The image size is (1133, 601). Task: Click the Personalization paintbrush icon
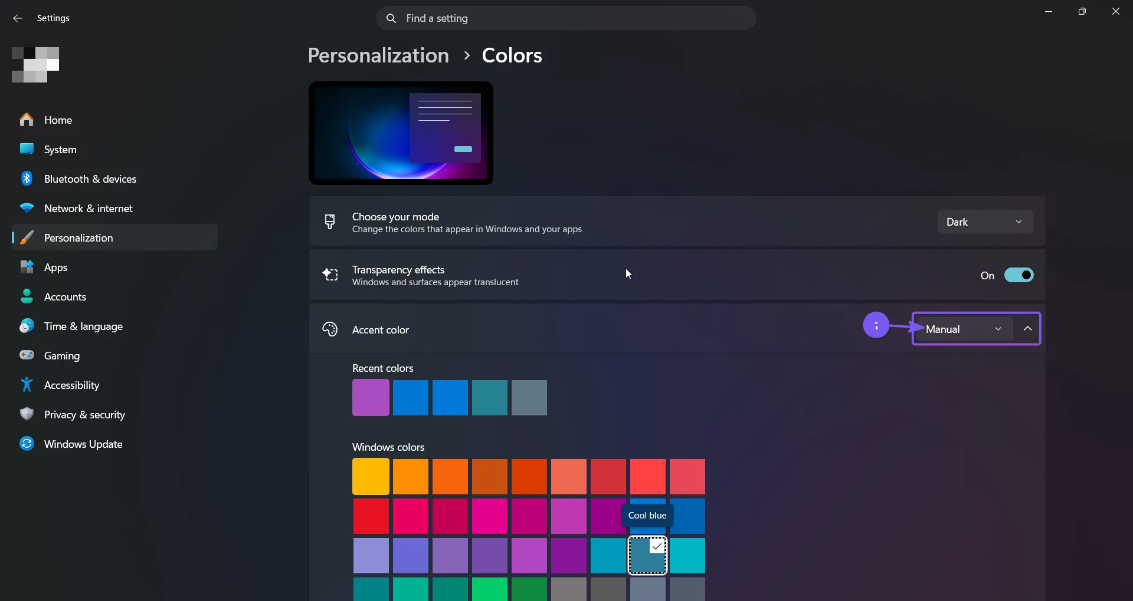(x=27, y=237)
